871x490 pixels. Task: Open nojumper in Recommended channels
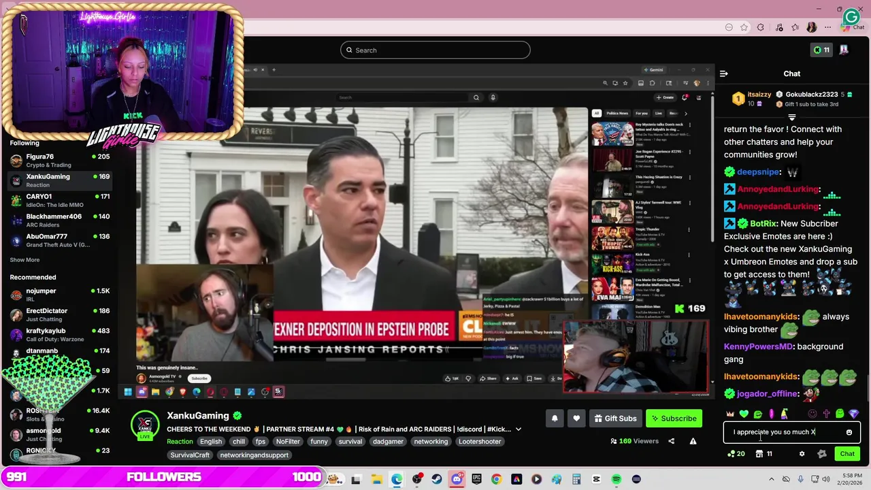coord(60,295)
